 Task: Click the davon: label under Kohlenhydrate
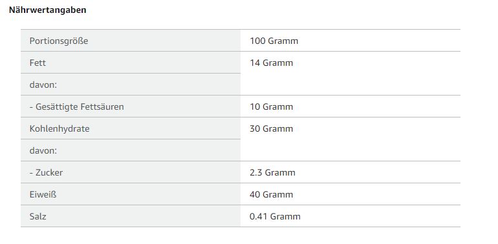[x=43, y=150]
